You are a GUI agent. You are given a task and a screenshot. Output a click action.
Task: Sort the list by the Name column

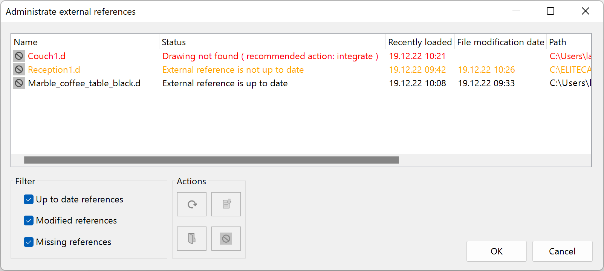coord(25,42)
